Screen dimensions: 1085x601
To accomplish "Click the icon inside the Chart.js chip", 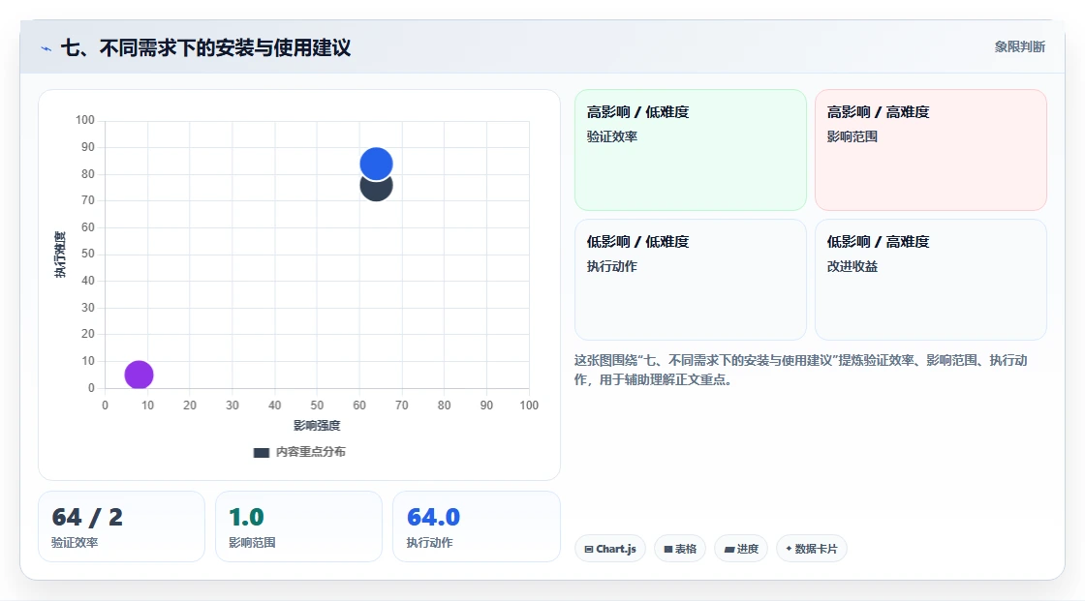I will coord(589,549).
